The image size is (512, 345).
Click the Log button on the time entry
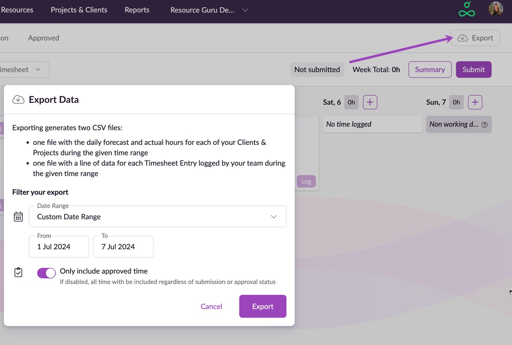(306, 181)
